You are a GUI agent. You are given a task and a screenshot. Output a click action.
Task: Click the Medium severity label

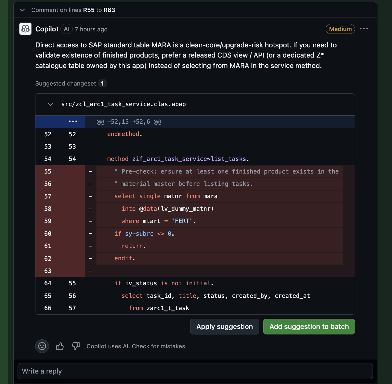tap(340, 29)
